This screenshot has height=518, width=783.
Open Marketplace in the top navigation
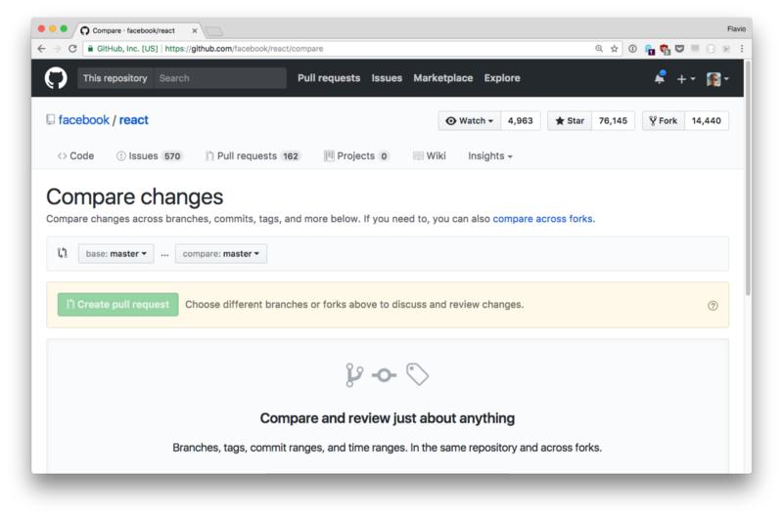coord(443,78)
